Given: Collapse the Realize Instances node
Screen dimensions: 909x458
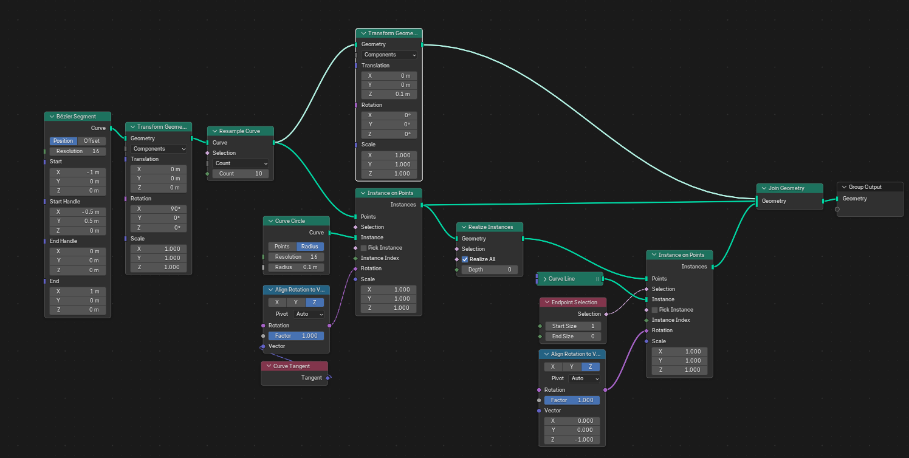Looking at the screenshot, I should coord(463,227).
